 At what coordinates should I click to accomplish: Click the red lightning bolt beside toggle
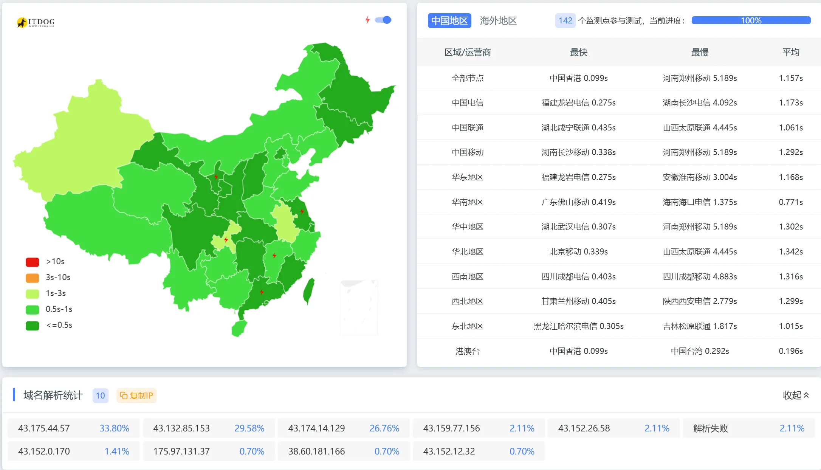[x=367, y=20]
